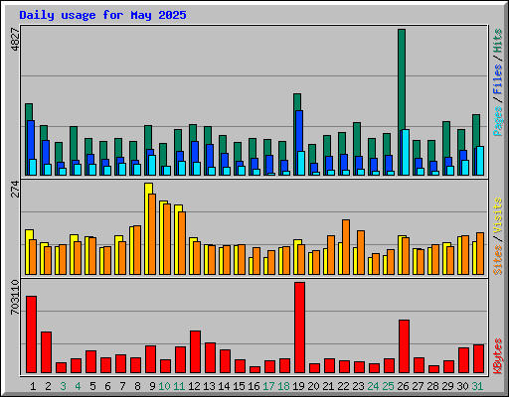
Task: Click the orange sites bar for day 23
Action: pyautogui.click(x=361, y=252)
